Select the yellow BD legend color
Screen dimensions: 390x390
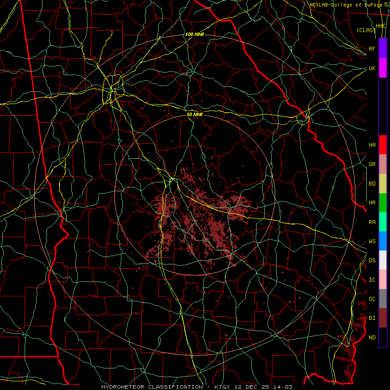click(x=383, y=184)
